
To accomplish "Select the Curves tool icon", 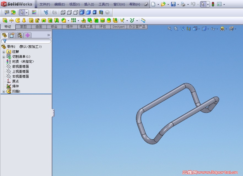I will point(132,20).
